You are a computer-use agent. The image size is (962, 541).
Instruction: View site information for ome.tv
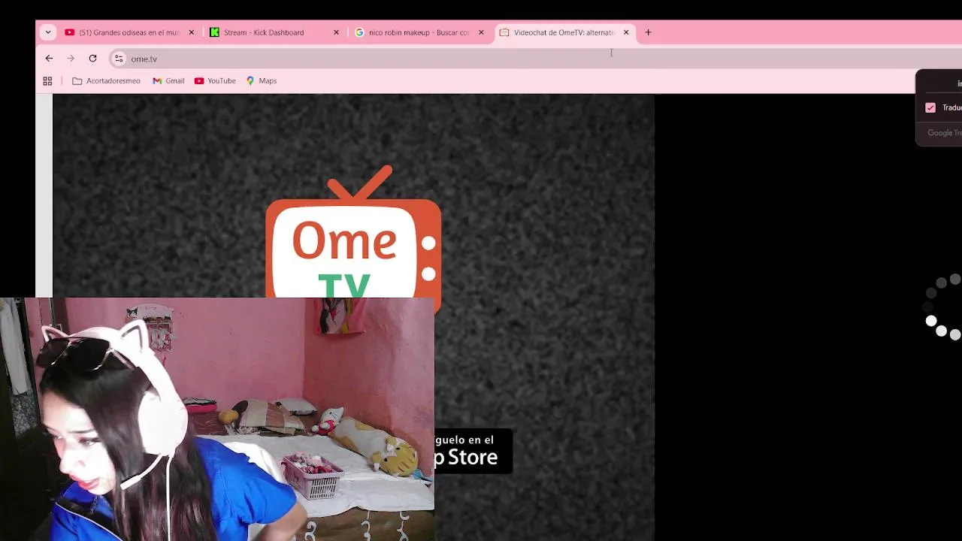pyautogui.click(x=119, y=59)
